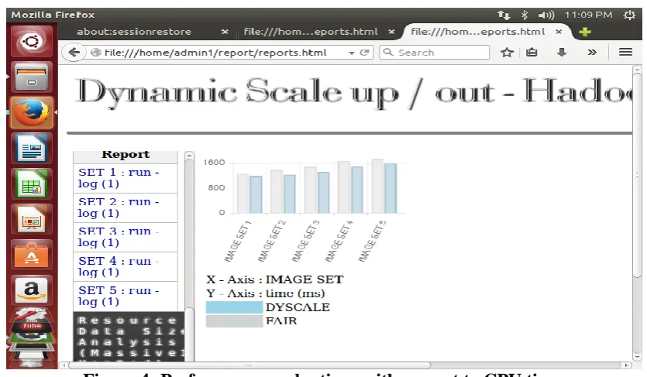The height and width of the screenshot is (377, 647).
Task: Close the about:sessionrestore tab
Action: [x=225, y=32]
